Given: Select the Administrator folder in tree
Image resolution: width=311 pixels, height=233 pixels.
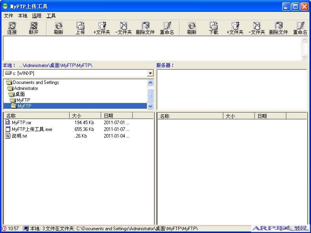Looking at the screenshot, I should (x=22, y=88).
